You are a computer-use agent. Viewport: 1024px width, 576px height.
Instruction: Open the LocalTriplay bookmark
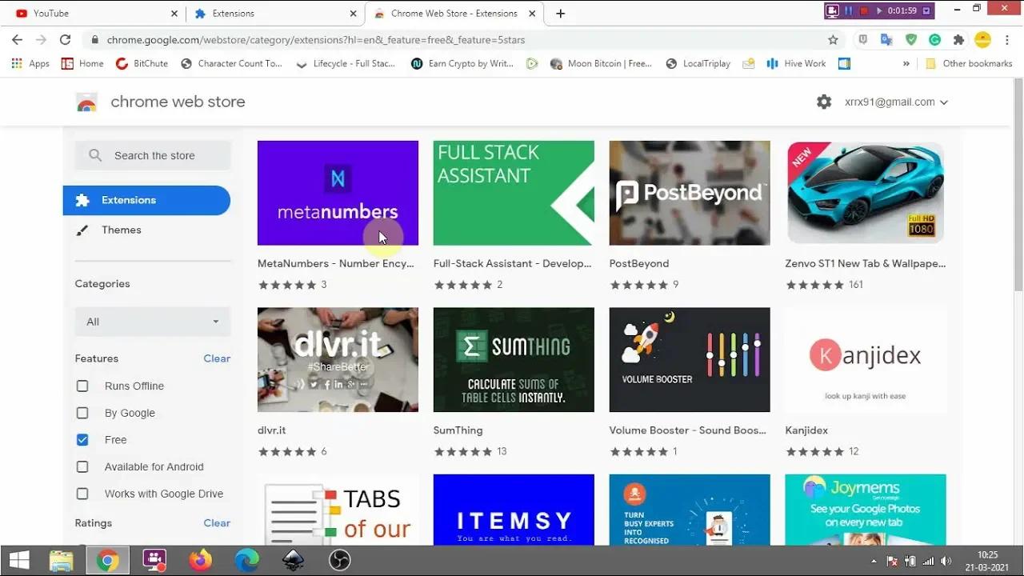[698, 63]
